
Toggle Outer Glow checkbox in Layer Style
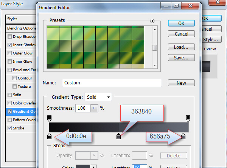pos(9,53)
